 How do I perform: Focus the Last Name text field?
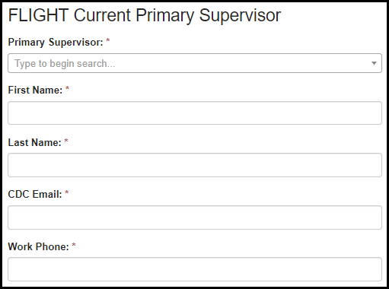[x=195, y=165]
